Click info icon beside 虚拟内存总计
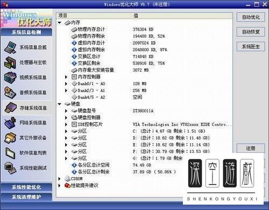 point(74,43)
